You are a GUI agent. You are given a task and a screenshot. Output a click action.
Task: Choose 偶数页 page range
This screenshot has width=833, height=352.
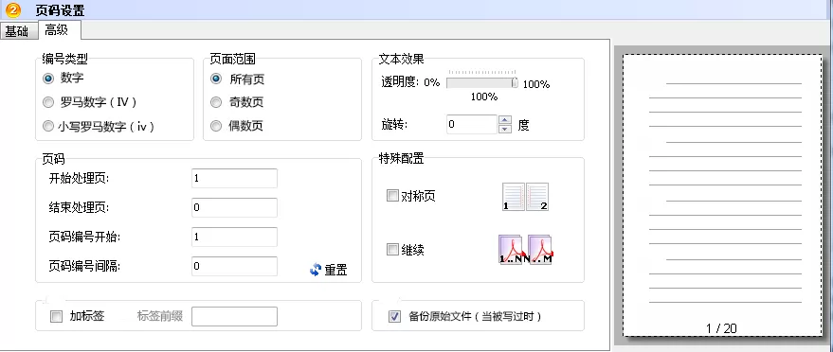click(x=216, y=126)
